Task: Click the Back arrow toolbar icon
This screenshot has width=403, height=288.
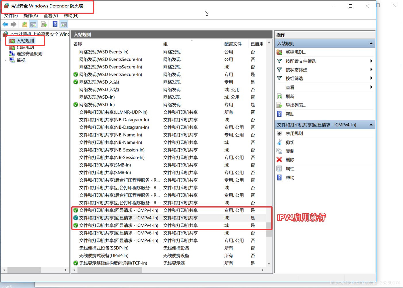Action: tap(5, 24)
